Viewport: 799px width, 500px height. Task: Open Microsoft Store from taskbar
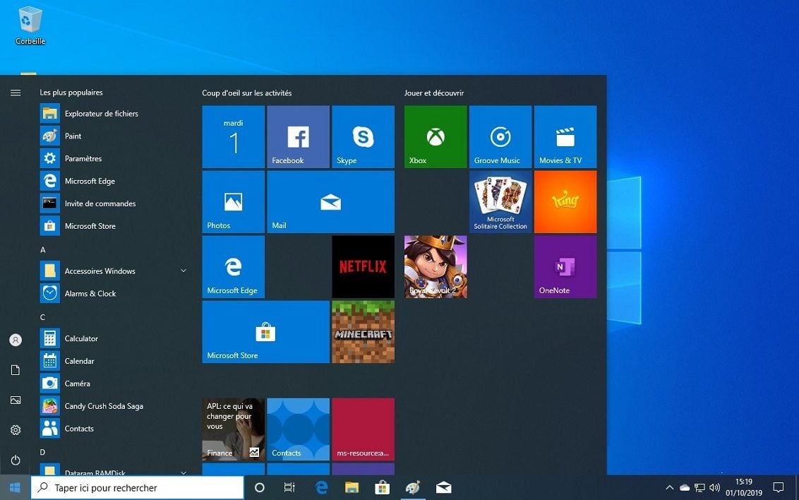(x=382, y=488)
